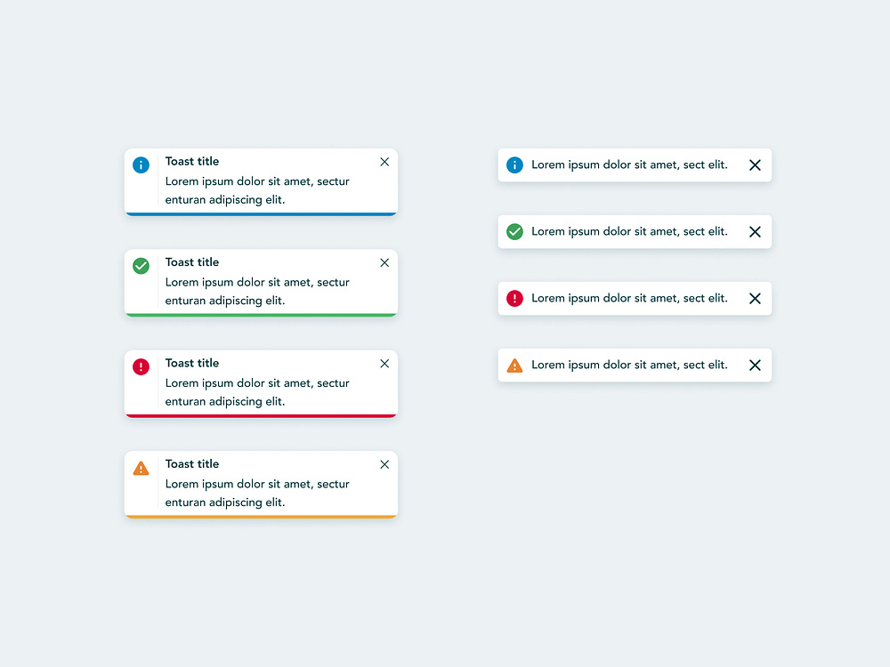
Task: Click the orange warning triangle in the titled toast
Action: click(141, 468)
